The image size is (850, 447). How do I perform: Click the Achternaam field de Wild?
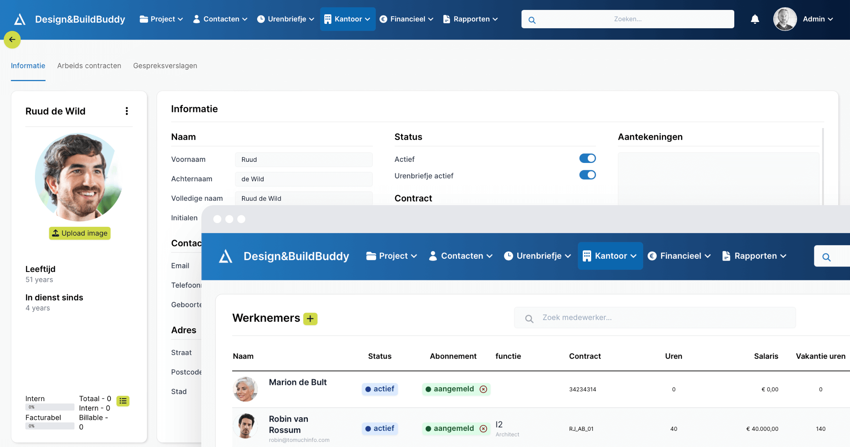(304, 179)
